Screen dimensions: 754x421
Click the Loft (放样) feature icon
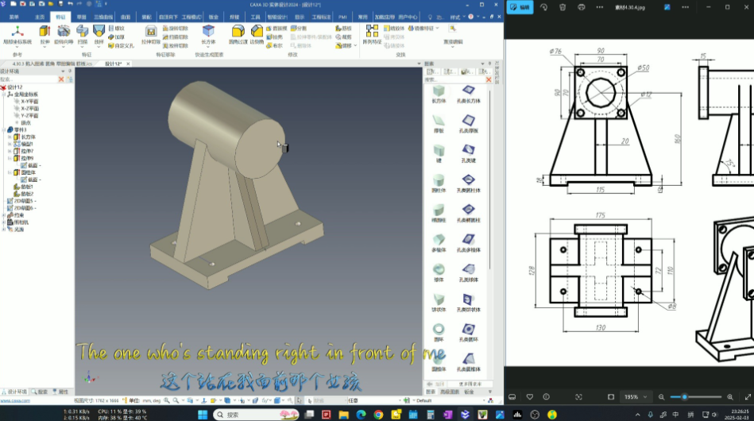pos(99,32)
